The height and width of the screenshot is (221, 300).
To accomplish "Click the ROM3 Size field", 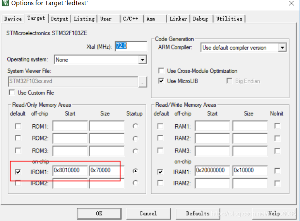I will coord(107,151).
